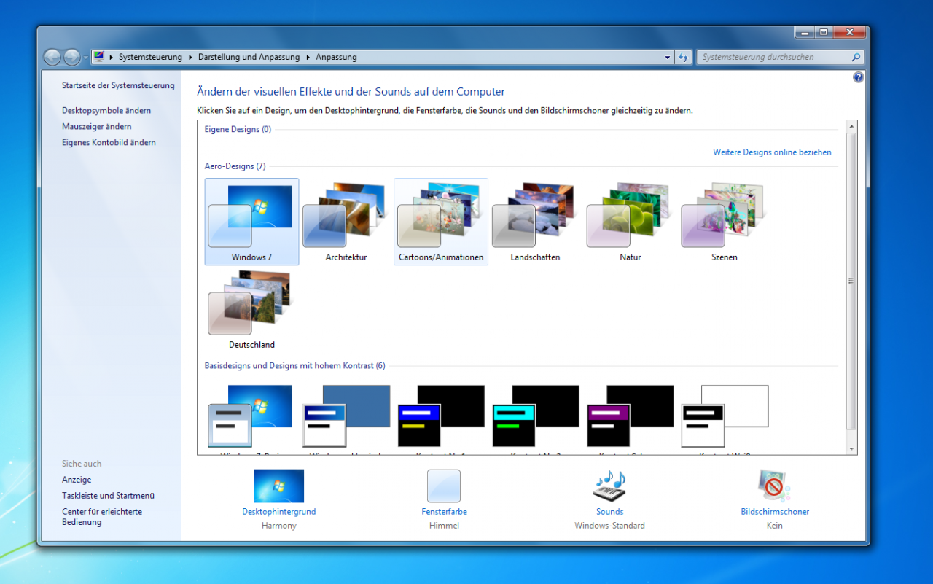Open the Desktophintergrund text link

tap(279, 512)
